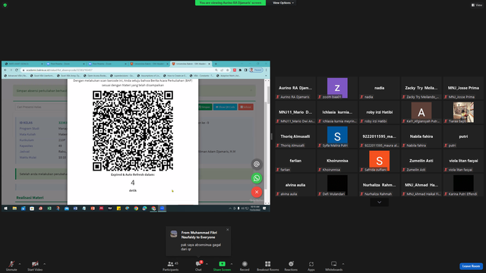Open share options arrow beside Share Screen
The height and width of the screenshot is (273, 486).
tap(231, 264)
